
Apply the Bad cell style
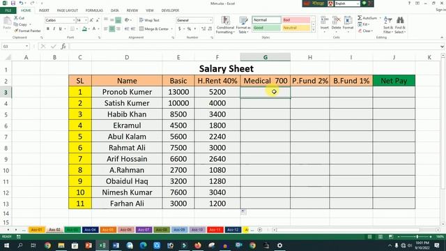tap(295, 20)
